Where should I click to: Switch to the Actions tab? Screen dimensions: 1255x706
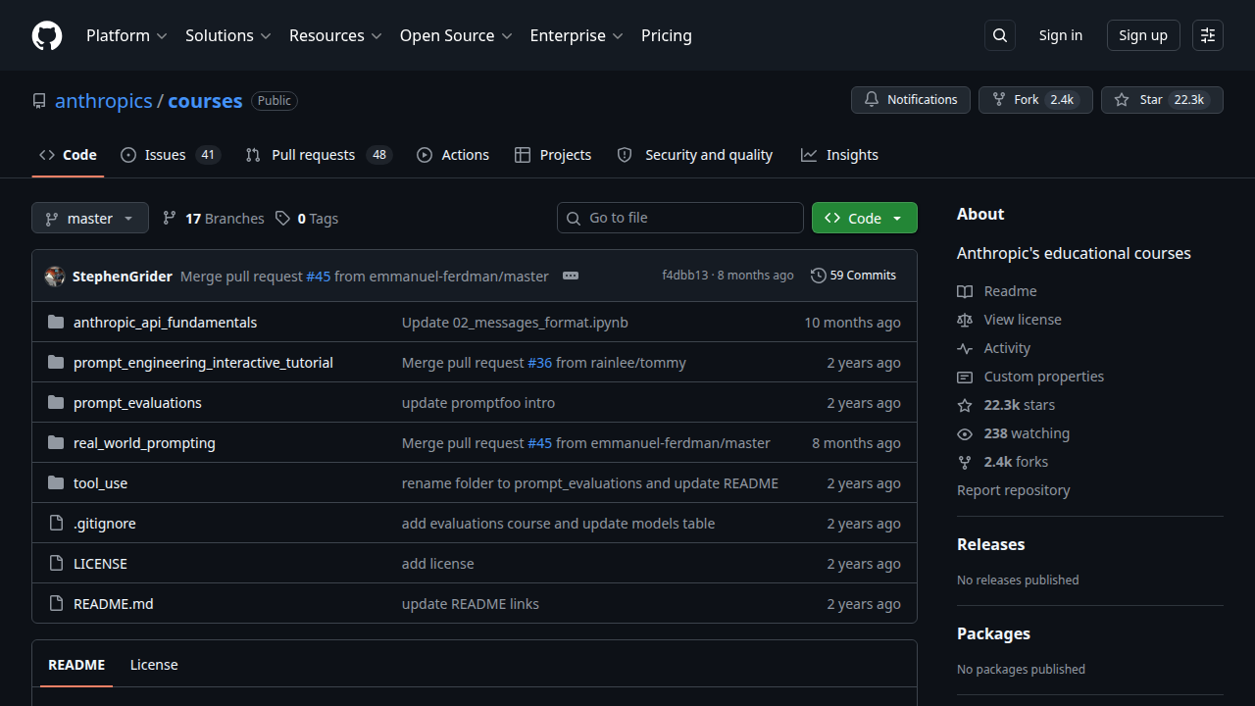pos(453,155)
